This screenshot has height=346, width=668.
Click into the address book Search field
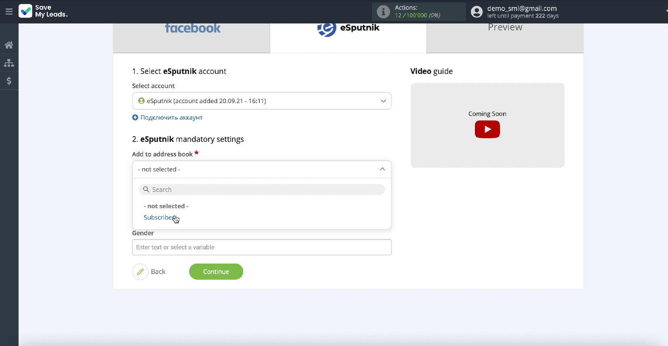(x=262, y=190)
